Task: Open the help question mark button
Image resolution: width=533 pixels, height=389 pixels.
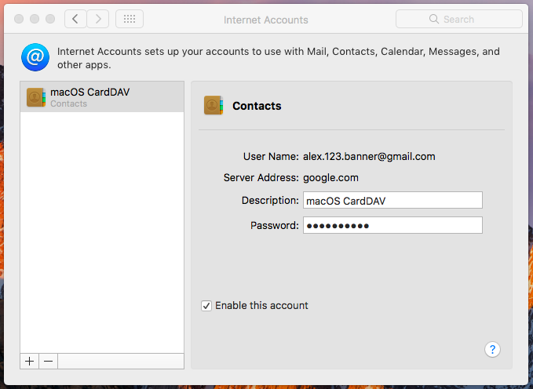Action: tap(492, 349)
